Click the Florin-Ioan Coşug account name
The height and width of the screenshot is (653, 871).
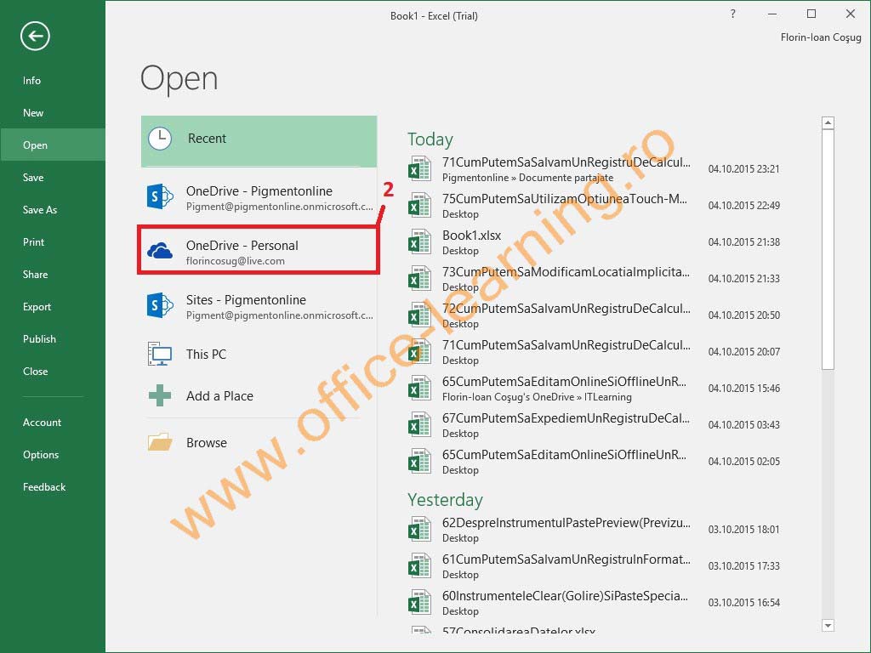pyautogui.click(x=821, y=37)
